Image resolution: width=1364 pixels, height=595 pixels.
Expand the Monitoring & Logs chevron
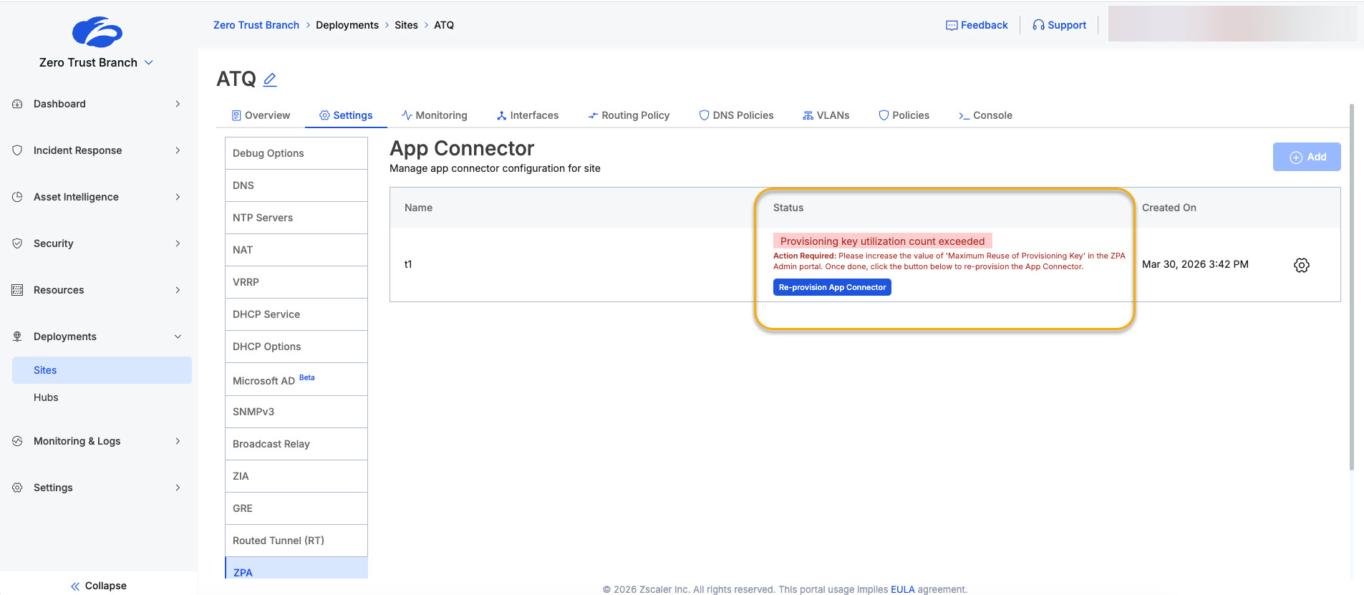pyautogui.click(x=178, y=441)
